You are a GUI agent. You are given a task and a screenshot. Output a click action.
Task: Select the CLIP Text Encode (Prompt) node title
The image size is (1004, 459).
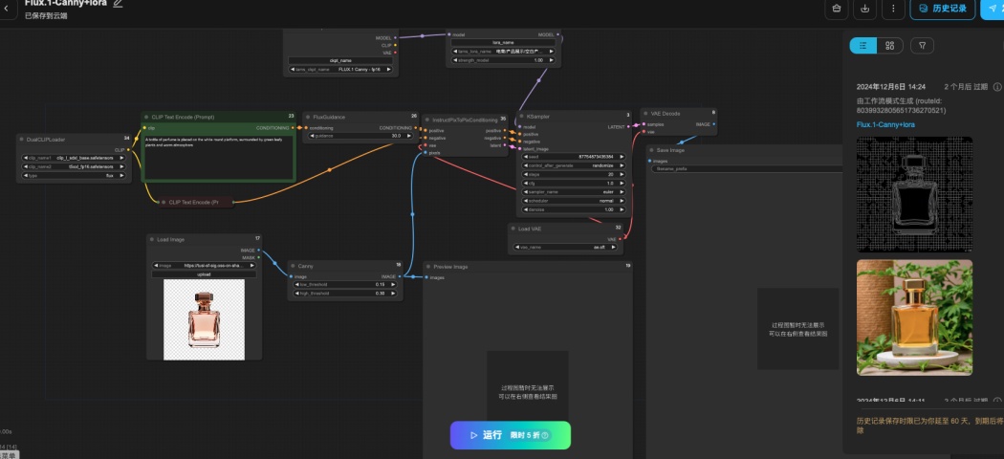click(183, 118)
